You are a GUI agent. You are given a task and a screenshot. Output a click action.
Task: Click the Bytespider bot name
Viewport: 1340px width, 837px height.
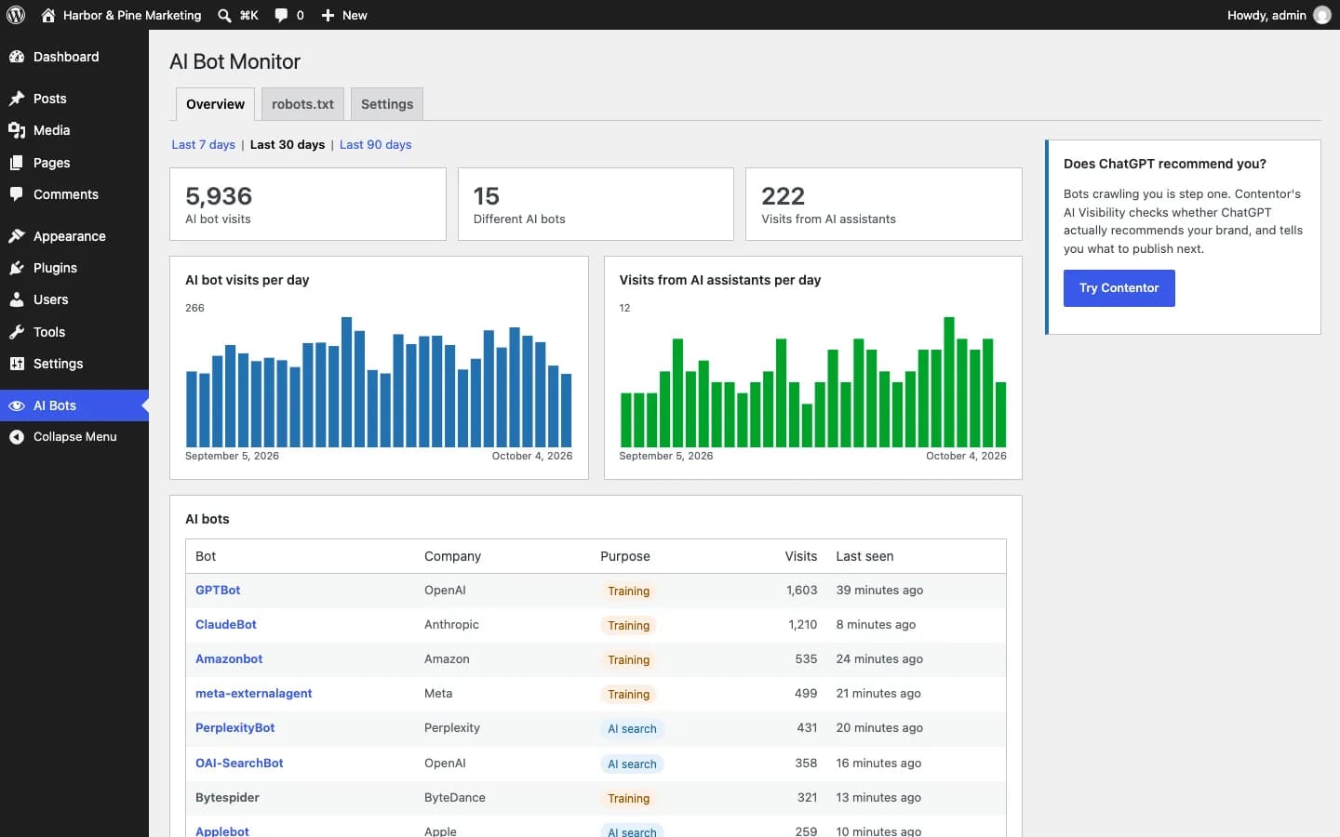[227, 798]
